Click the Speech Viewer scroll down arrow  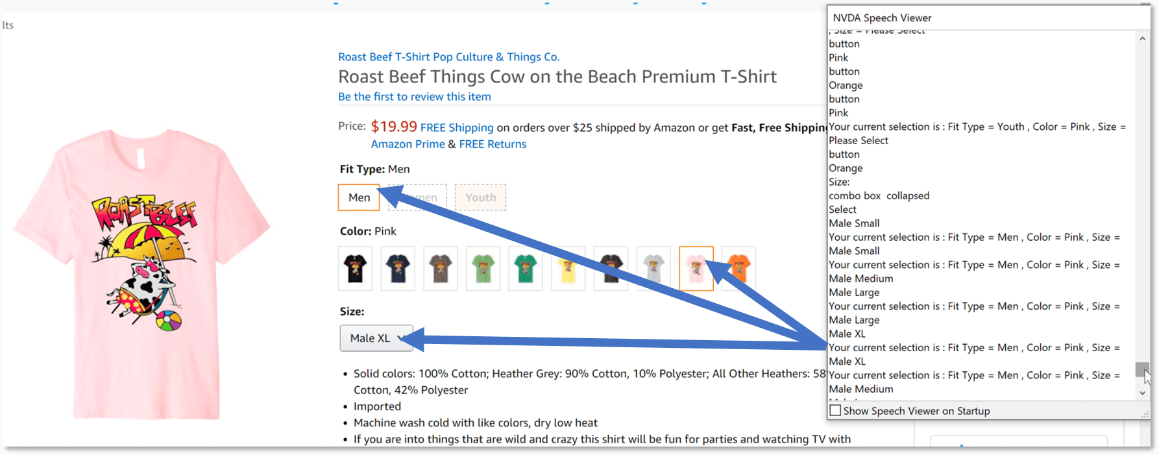[1142, 393]
